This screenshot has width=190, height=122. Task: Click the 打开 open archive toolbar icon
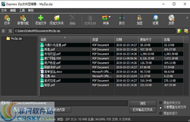[7, 20]
